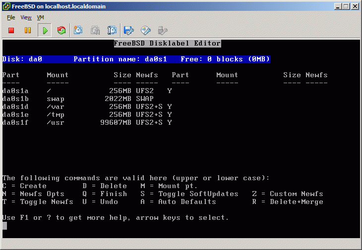Reset the VM using the red-green arrows icon
This screenshot has width=362, height=250.
pyautogui.click(x=61, y=30)
